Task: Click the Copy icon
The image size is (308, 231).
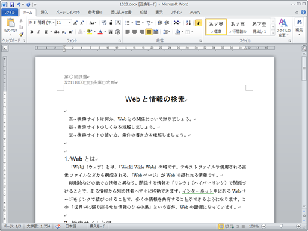Action: point(21,28)
